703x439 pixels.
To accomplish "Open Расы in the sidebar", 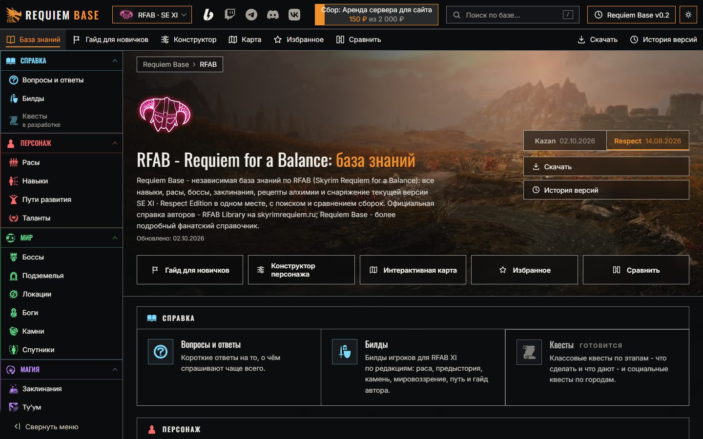I will 62,162.
